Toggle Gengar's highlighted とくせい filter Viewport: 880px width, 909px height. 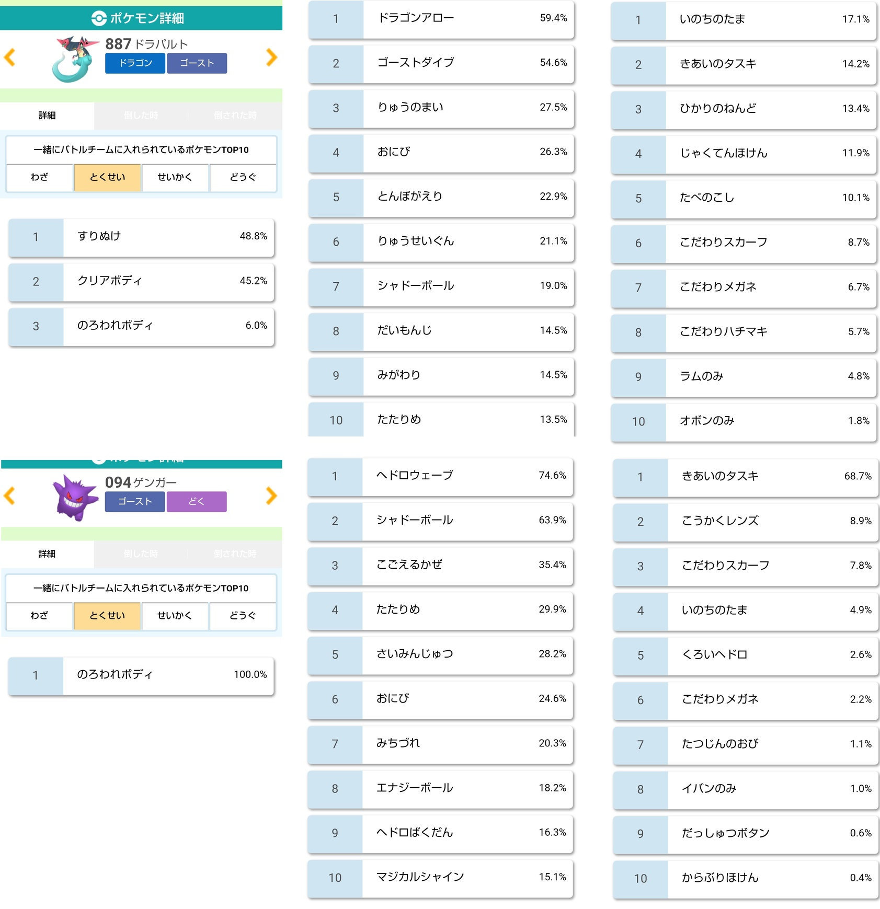click(107, 616)
